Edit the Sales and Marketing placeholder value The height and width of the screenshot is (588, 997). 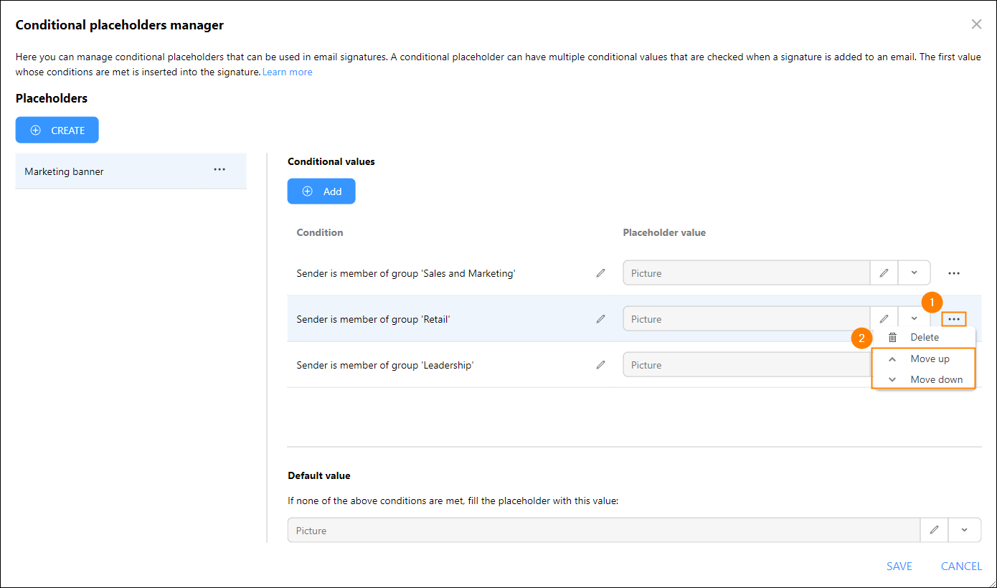(884, 273)
